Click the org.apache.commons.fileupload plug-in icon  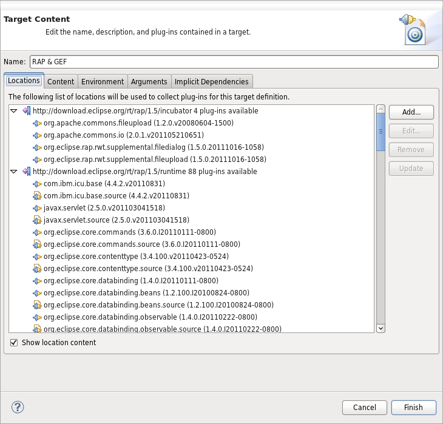click(x=37, y=123)
